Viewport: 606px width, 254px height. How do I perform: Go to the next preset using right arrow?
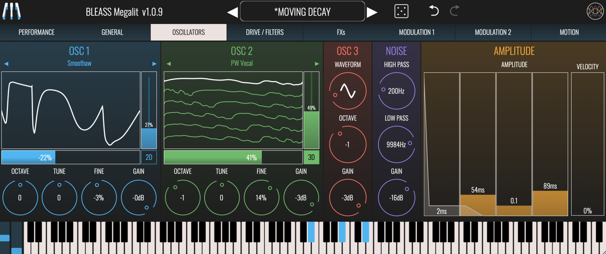tap(372, 12)
